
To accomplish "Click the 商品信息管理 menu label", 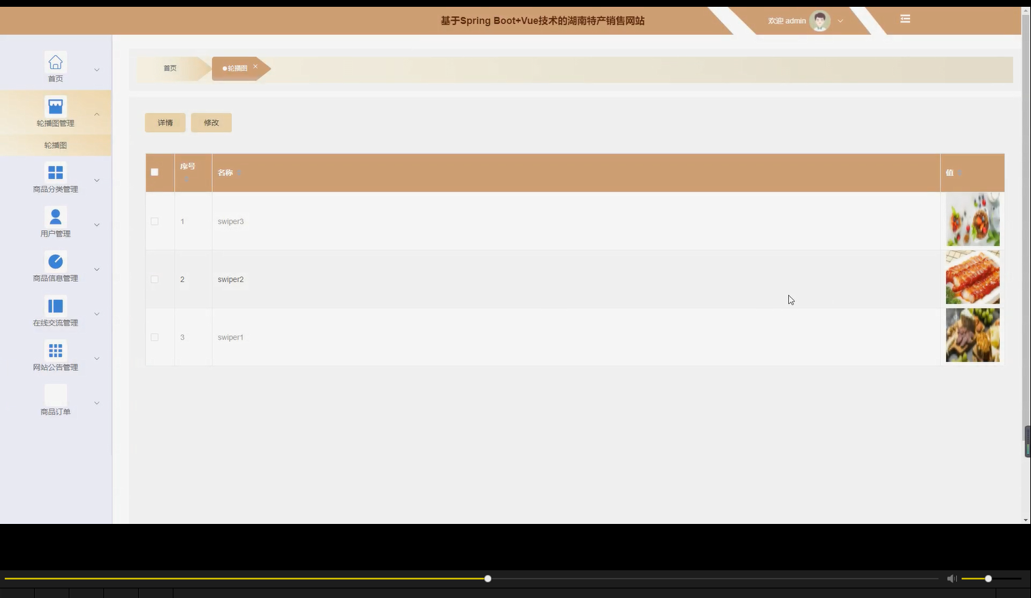I will pos(56,279).
